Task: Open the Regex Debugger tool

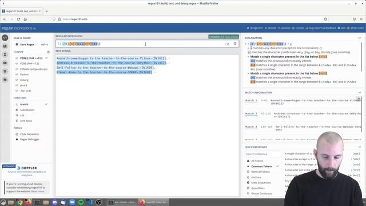Action: (30, 140)
